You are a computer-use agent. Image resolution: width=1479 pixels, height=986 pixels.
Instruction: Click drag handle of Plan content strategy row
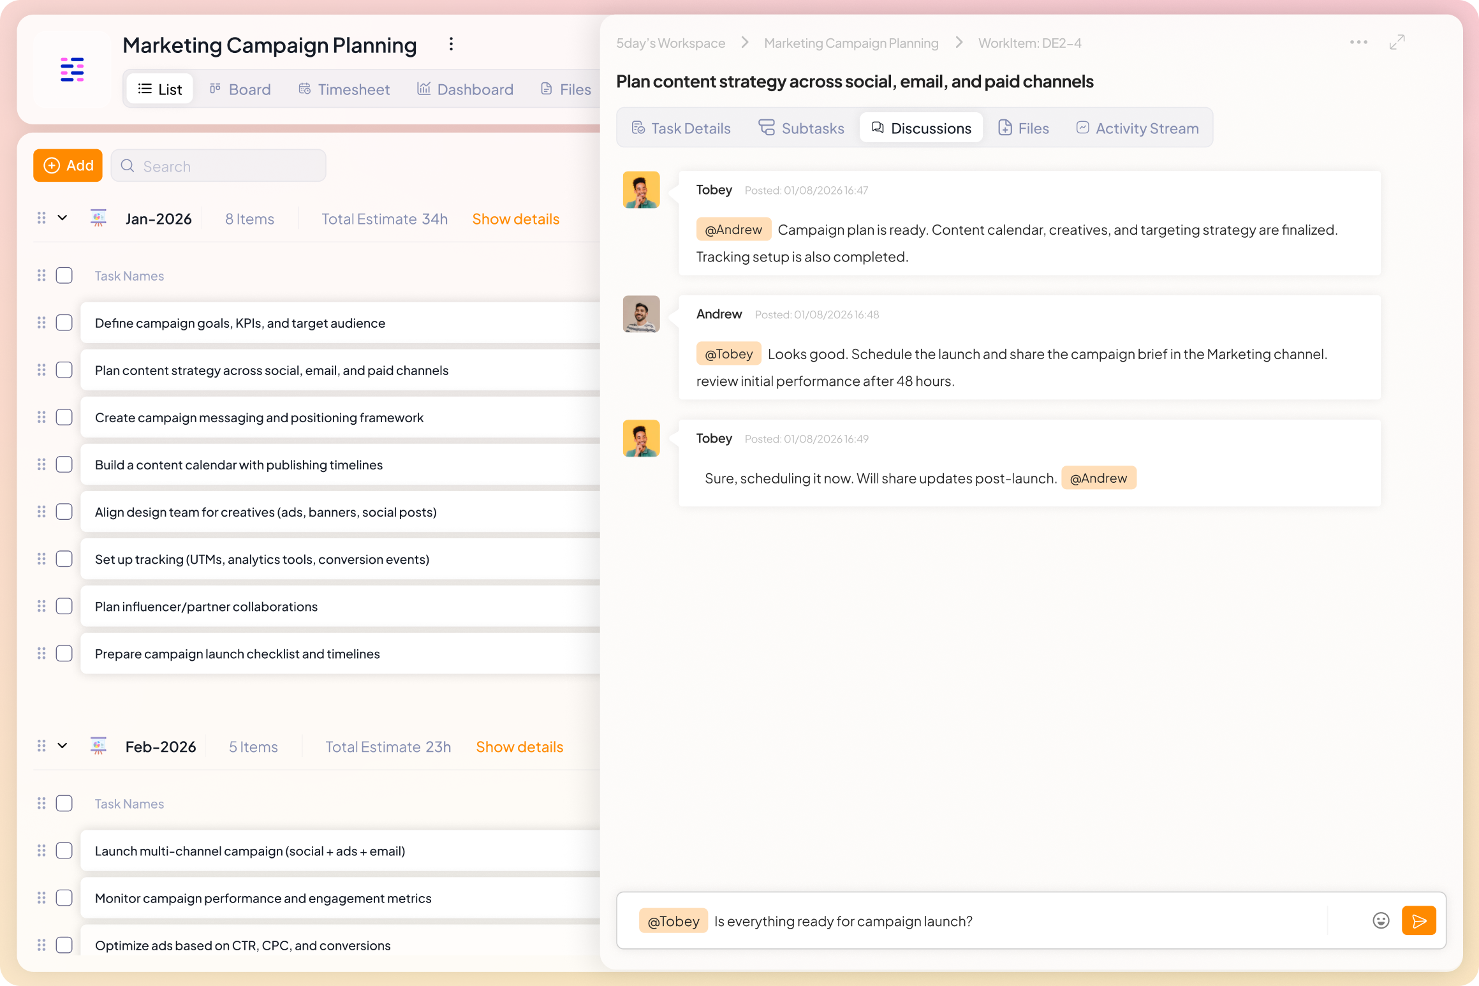click(41, 370)
